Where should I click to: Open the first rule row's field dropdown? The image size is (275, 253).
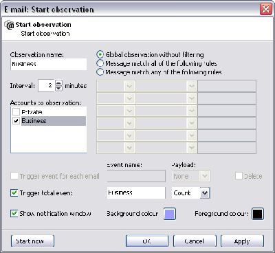(129, 86)
